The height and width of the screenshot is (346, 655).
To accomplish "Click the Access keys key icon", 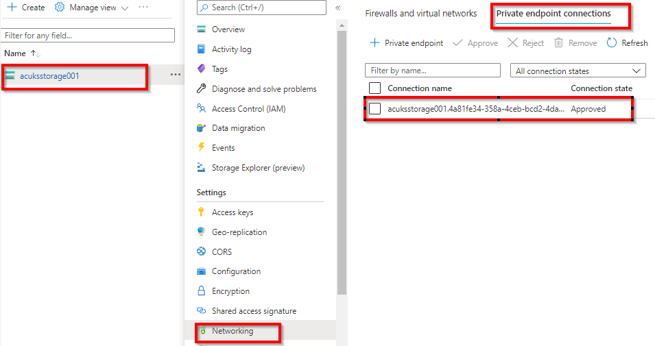I will (x=201, y=212).
